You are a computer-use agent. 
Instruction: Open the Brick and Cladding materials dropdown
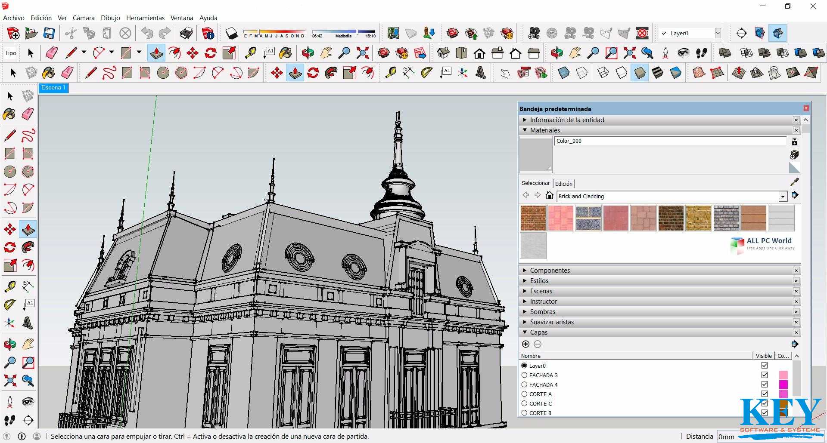(x=783, y=197)
